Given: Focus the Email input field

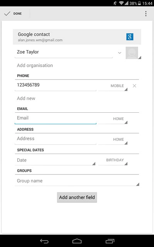Looking at the screenshot, I should [55, 119].
